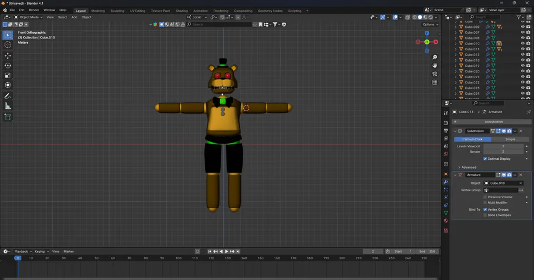Open Local transform orientation dropdown

pyautogui.click(x=197, y=17)
